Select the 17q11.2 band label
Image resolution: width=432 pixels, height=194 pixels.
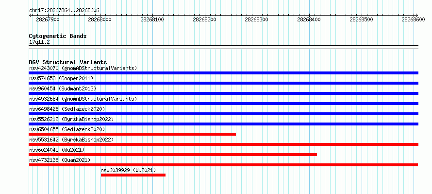click(x=39, y=42)
